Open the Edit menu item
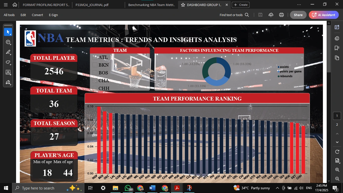Image resolution: width=343 pixels, height=193 pixels. 23,15
